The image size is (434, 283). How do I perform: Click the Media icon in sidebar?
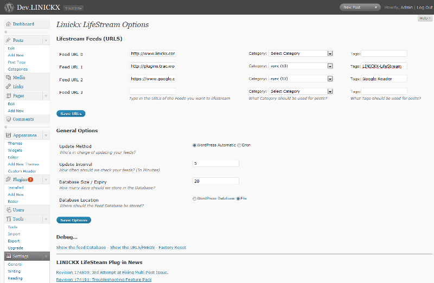pos(9,78)
